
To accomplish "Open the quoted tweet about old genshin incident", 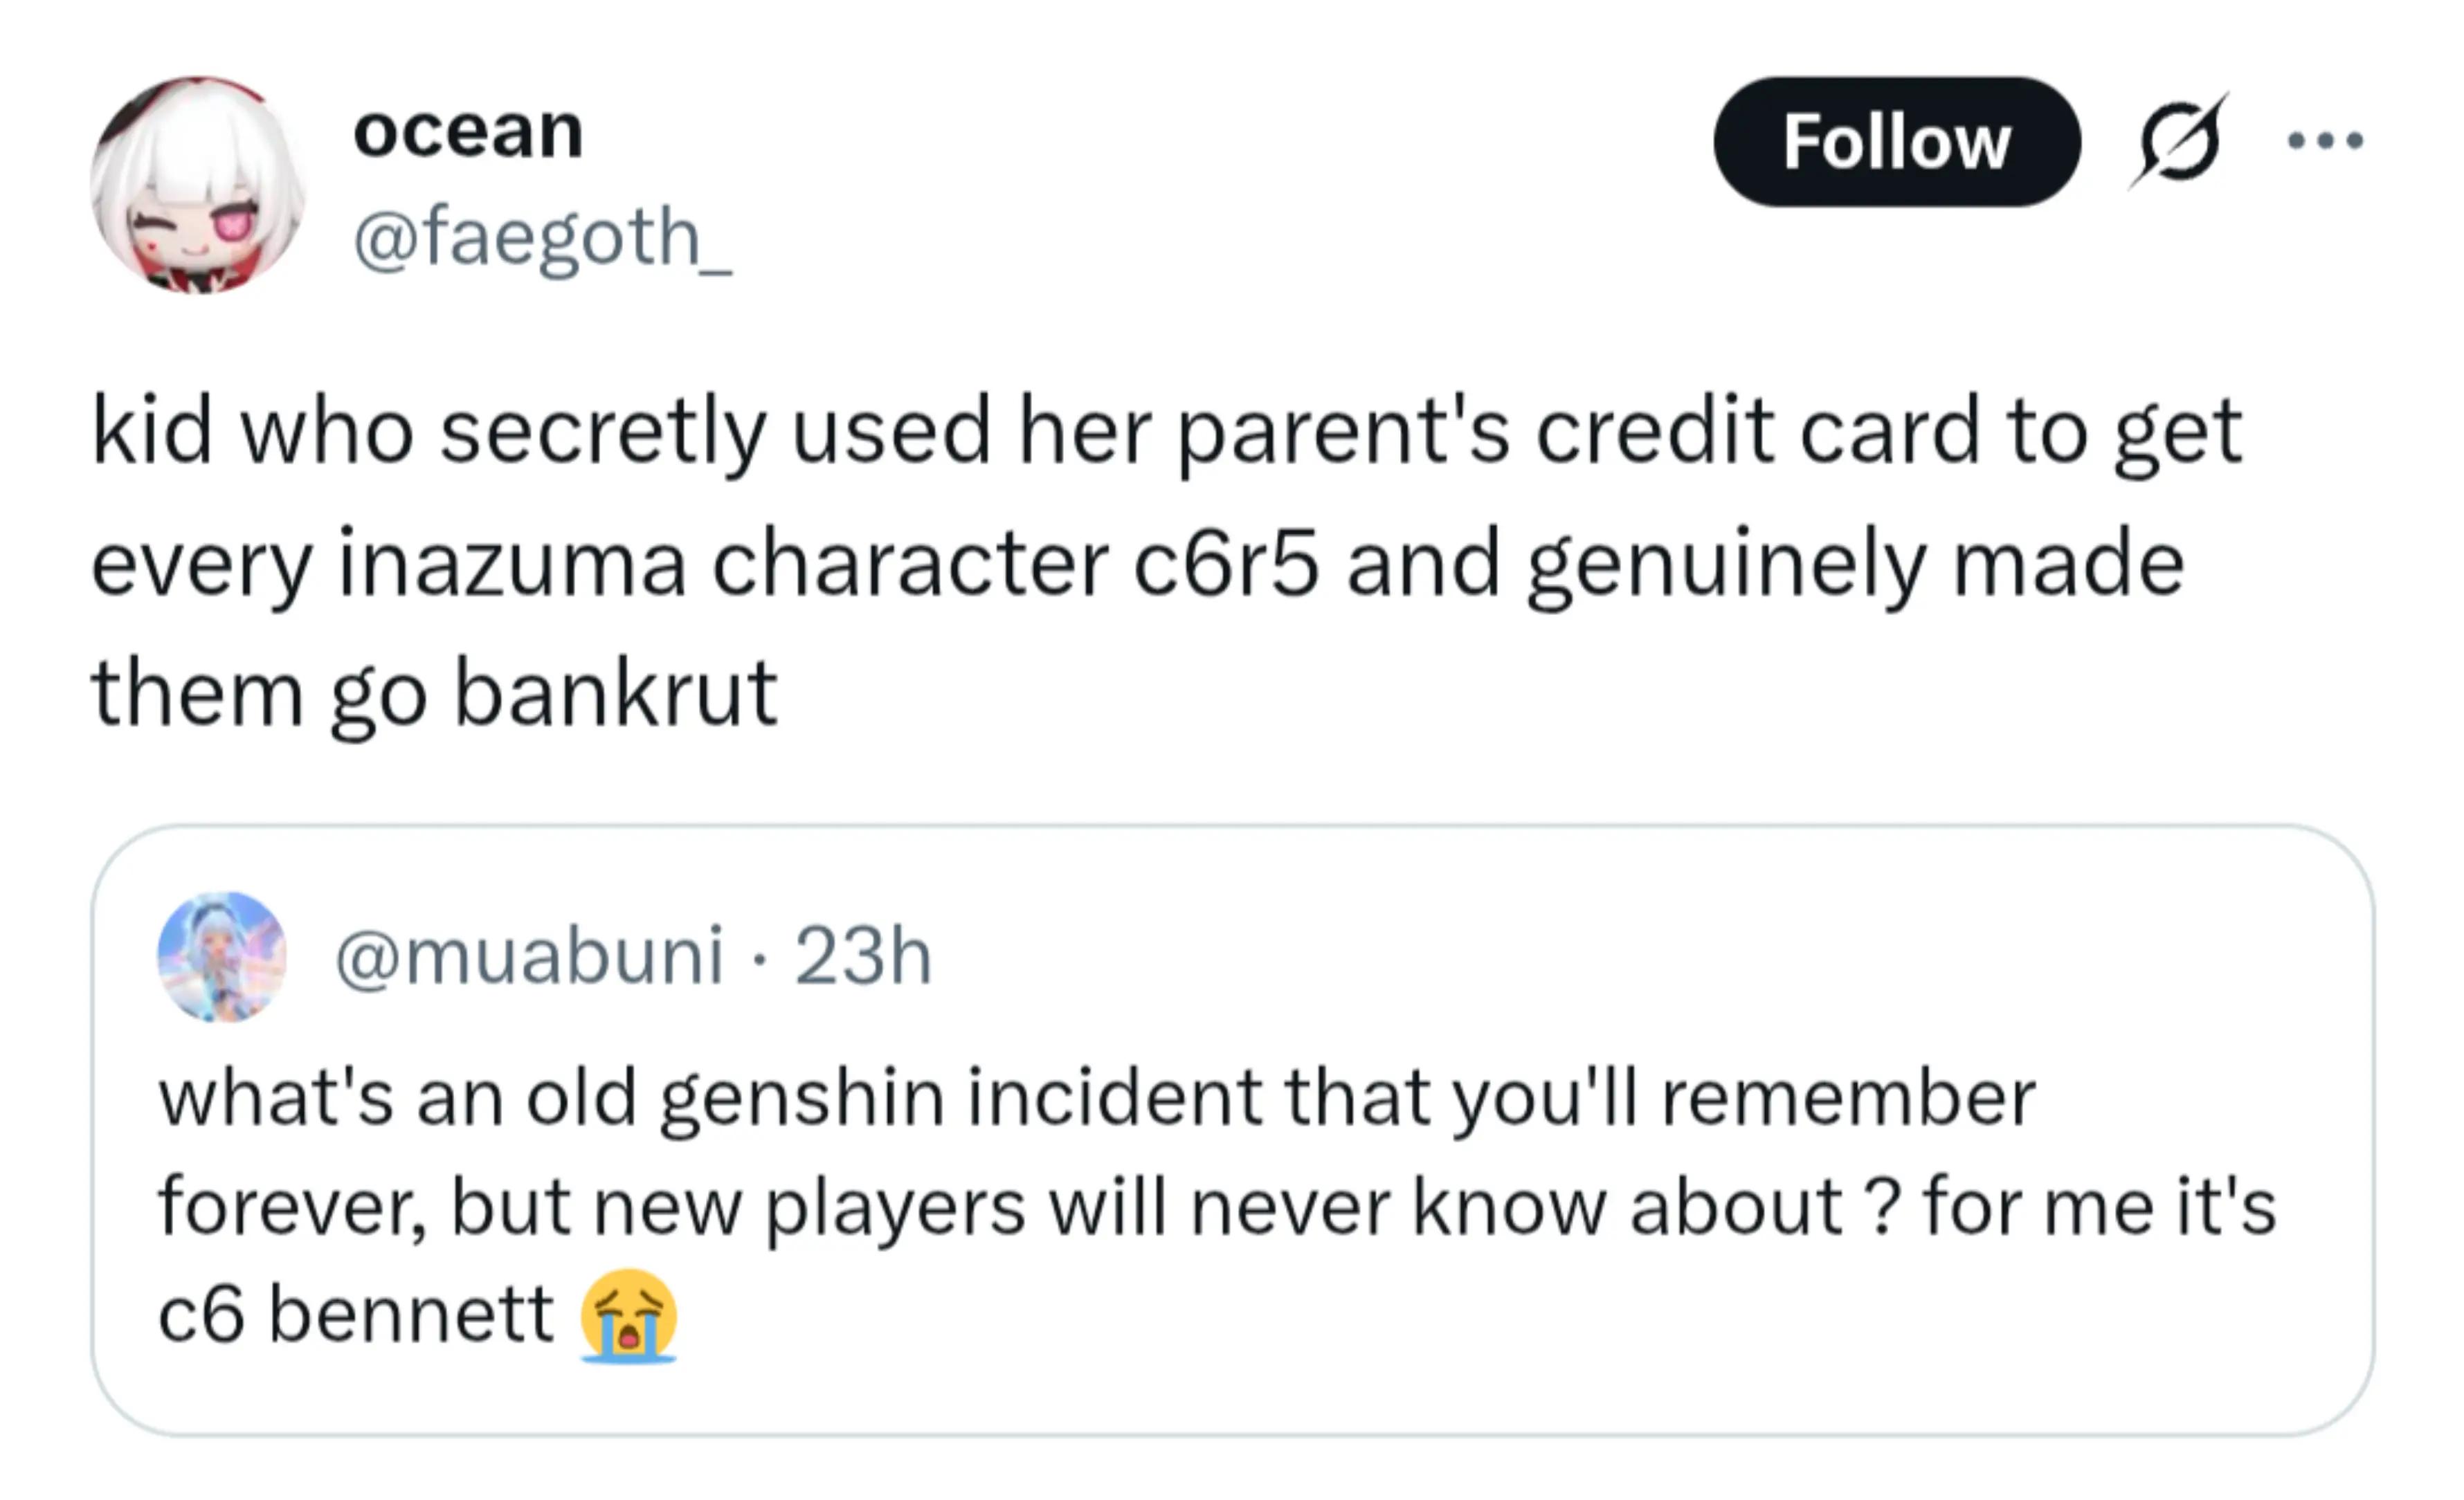I will (1232, 1131).
